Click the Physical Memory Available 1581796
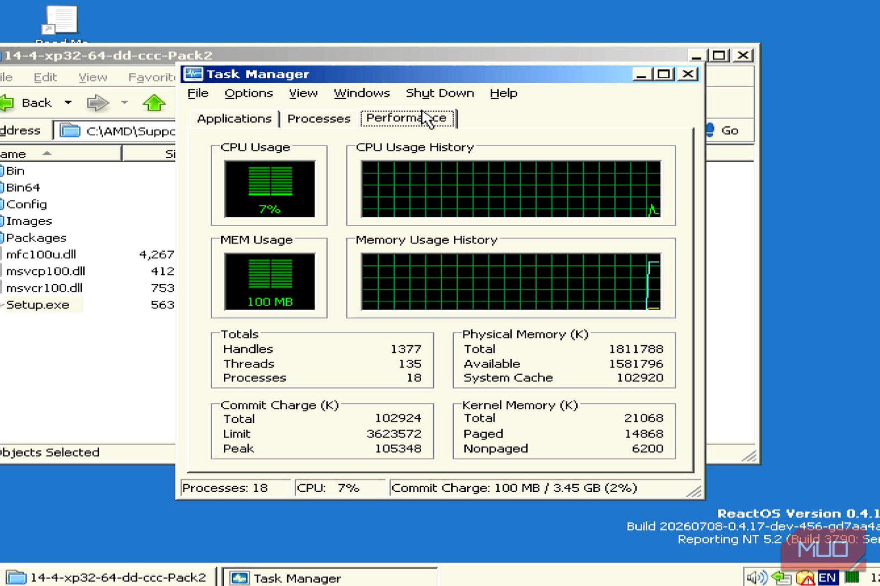Viewport: 880px width, 586px height. 636,363
